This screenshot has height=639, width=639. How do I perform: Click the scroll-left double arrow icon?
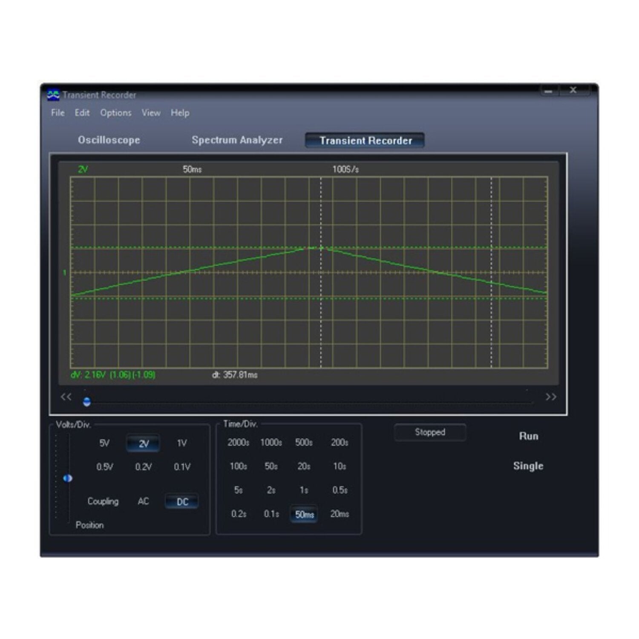pyautogui.click(x=66, y=397)
